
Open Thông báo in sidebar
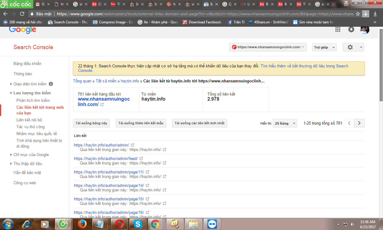[23, 74]
